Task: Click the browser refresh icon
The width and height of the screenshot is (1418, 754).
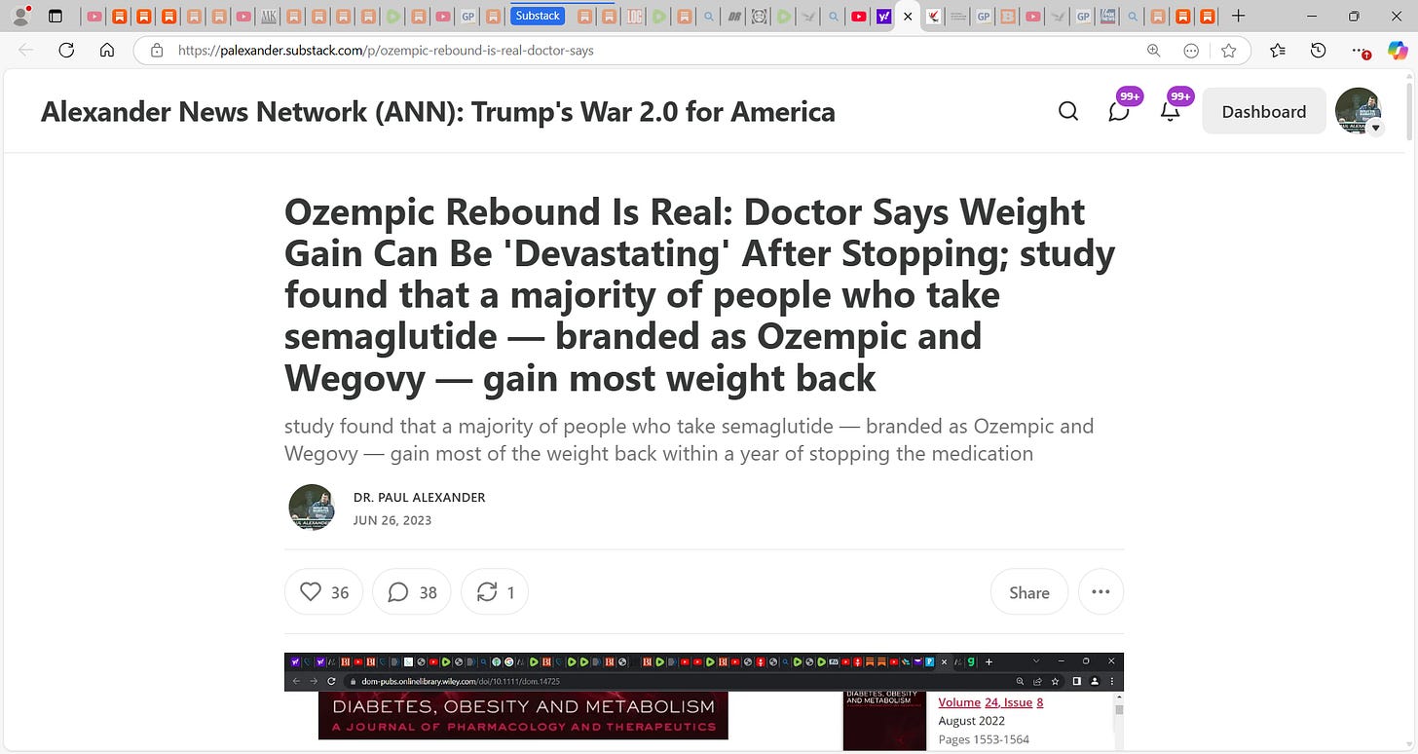Action: (x=66, y=51)
